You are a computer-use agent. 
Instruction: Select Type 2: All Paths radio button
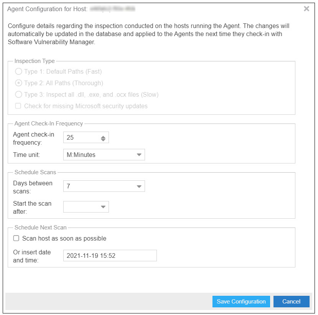[x=18, y=83]
